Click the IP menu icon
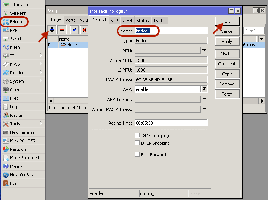Image resolution: width=268 pixels, height=200 pixels. [x=6, y=56]
